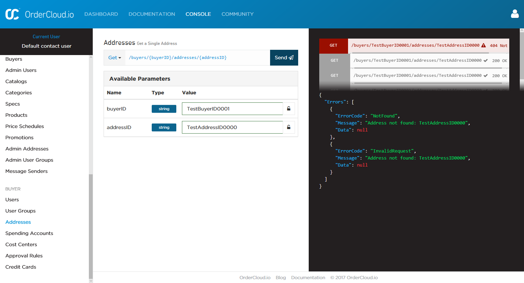Screen dimensions: 524x283
Task: Select Spending Accounts in the sidebar
Action: [29, 233]
